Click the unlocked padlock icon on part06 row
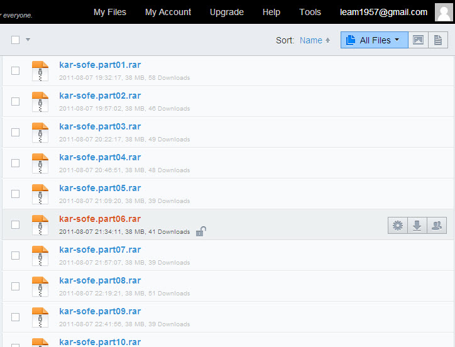455x347 pixels. click(201, 231)
